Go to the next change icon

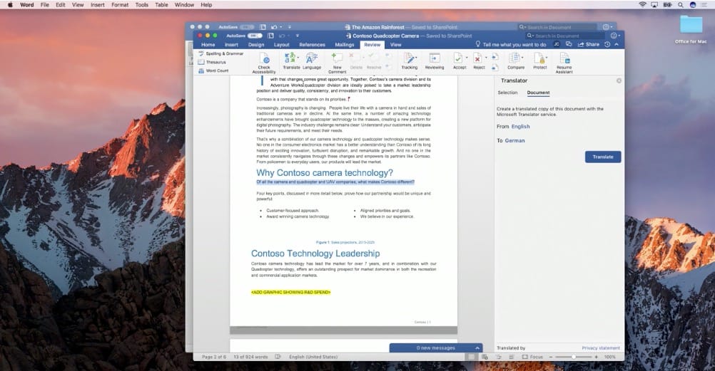(495, 68)
